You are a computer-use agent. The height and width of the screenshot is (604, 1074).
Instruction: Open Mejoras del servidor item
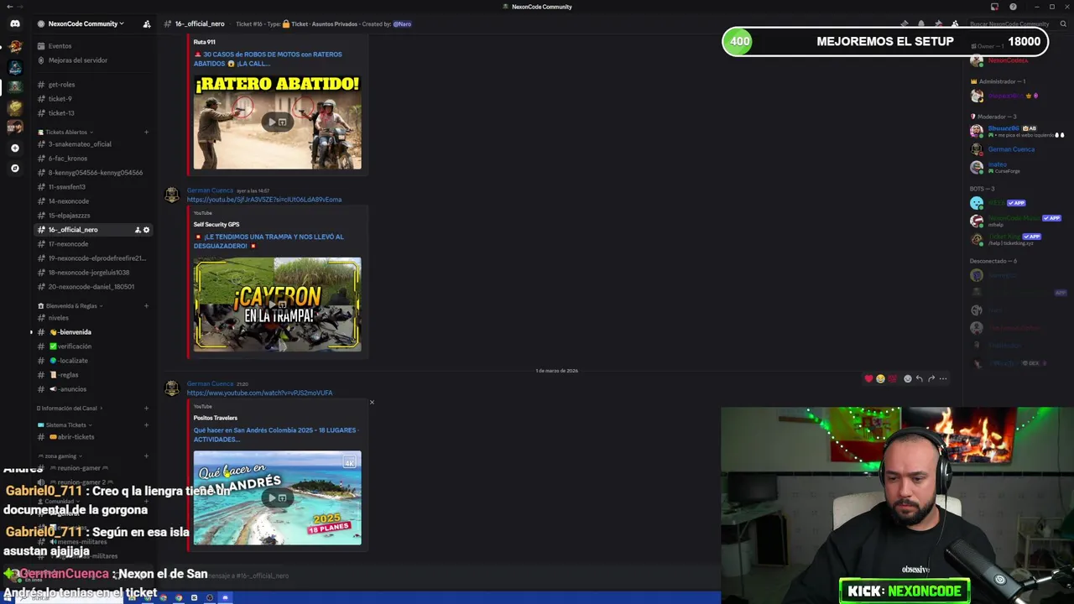[x=77, y=60]
